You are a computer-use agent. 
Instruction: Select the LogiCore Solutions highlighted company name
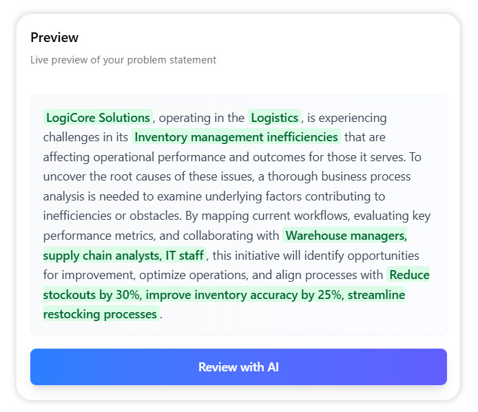[x=98, y=118]
